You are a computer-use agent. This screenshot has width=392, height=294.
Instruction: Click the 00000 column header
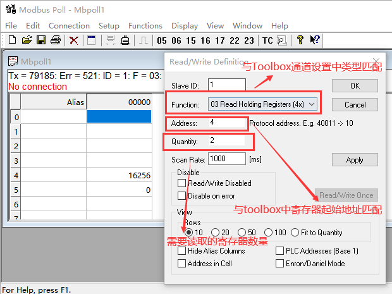tap(119, 102)
